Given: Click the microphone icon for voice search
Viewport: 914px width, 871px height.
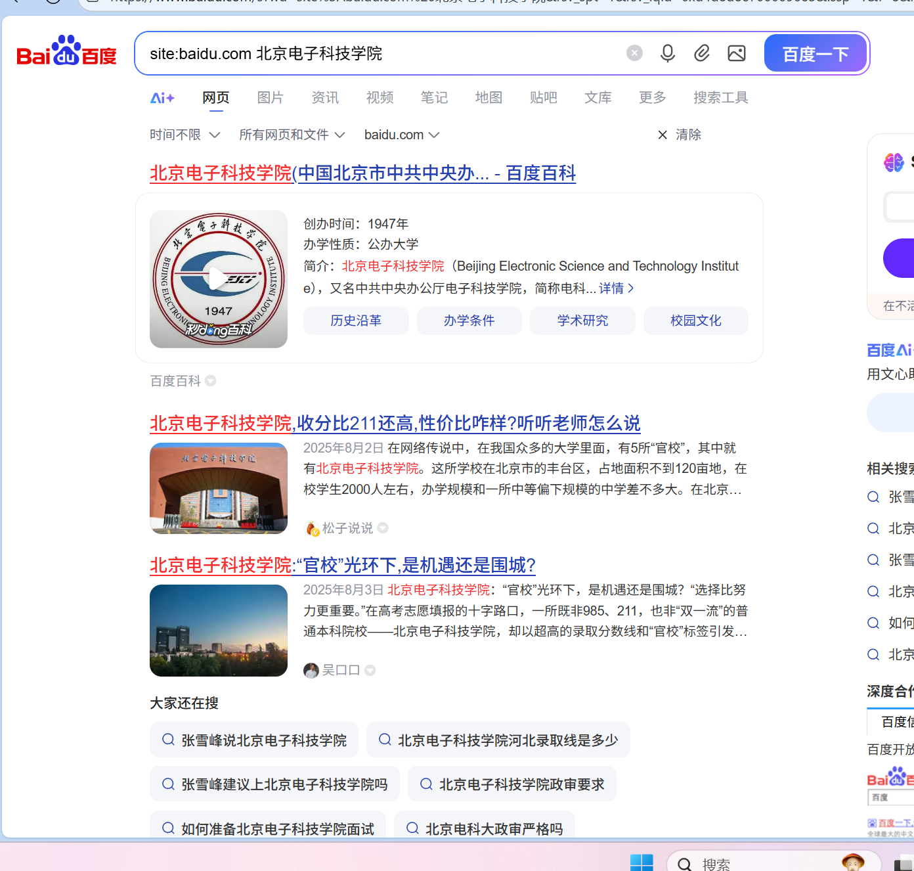Looking at the screenshot, I should pos(668,53).
